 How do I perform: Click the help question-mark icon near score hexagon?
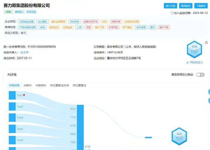206,43
